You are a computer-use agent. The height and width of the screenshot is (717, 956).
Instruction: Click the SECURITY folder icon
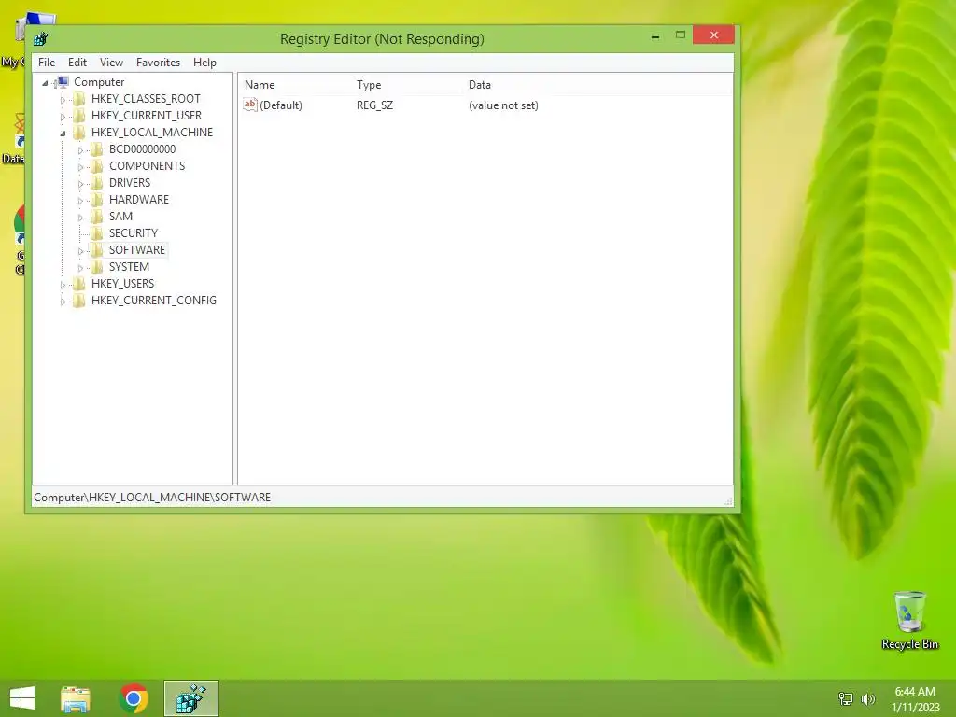pyautogui.click(x=97, y=232)
